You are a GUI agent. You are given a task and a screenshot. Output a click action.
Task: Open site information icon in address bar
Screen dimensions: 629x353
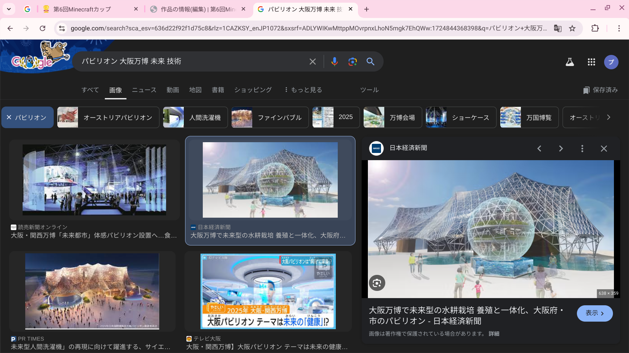tap(62, 28)
